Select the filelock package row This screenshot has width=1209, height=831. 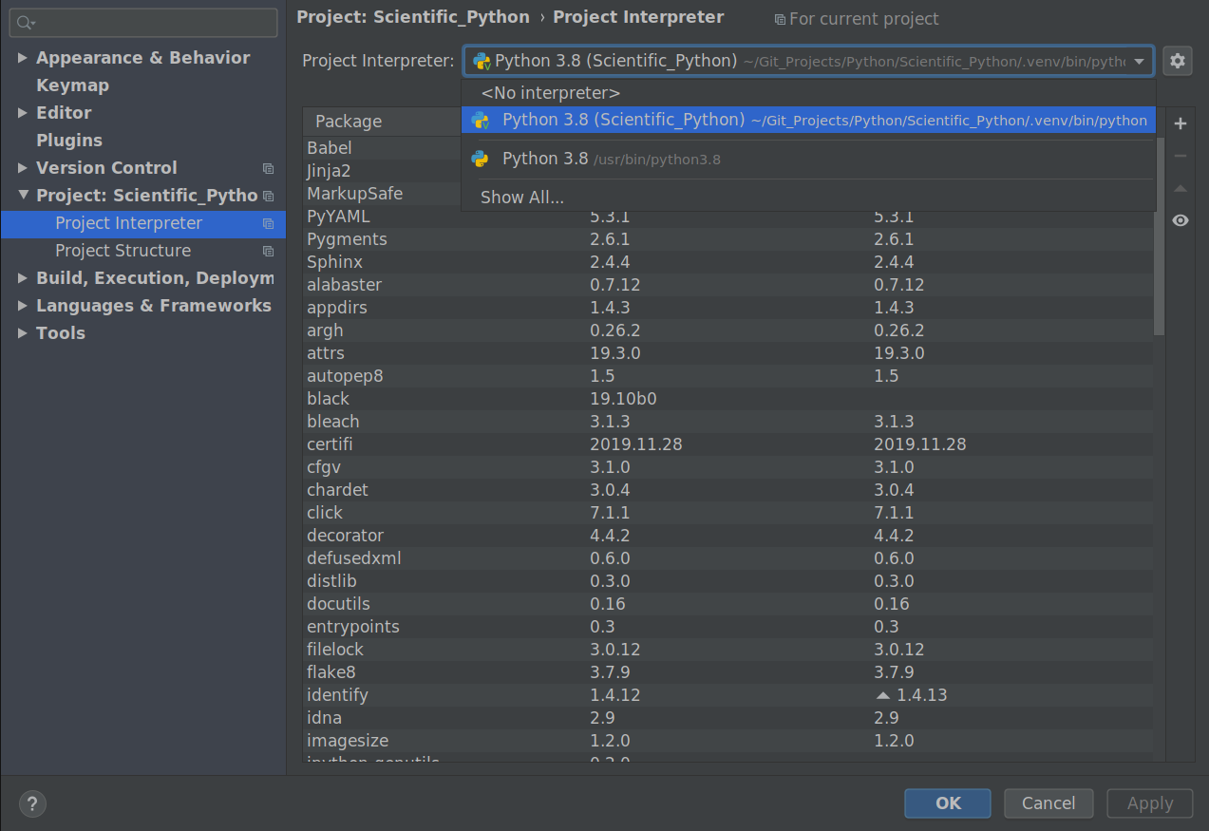click(729, 650)
